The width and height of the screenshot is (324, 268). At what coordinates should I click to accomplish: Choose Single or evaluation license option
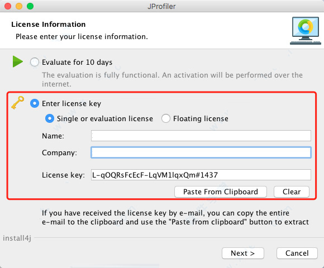[50, 118]
